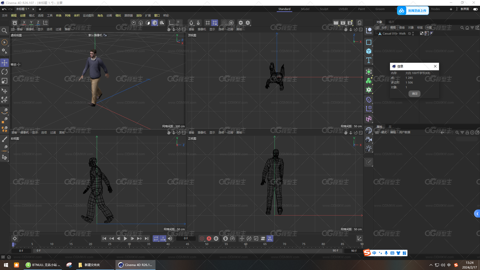The height and width of the screenshot is (270, 480).
Task: Switch to Sculpt layout tab
Action: (x=324, y=9)
